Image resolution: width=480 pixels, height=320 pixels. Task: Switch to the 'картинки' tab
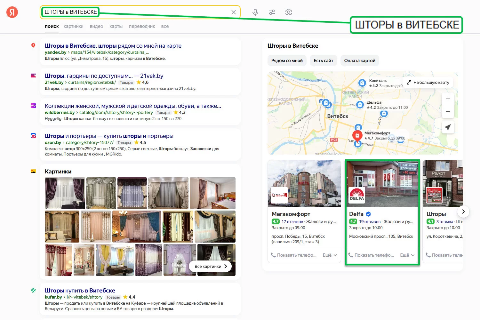click(x=73, y=26)
